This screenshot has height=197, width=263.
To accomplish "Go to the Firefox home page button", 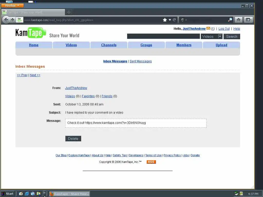I will (x=238, y=20).
